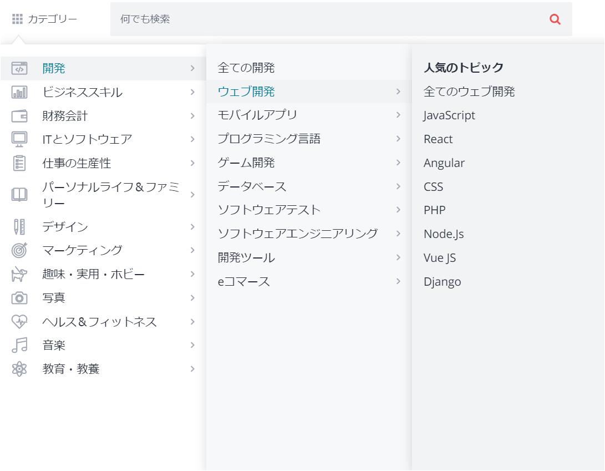
Task: Expand the プログラミング言語 submenu chevron
Action: (x=399, y=139)
